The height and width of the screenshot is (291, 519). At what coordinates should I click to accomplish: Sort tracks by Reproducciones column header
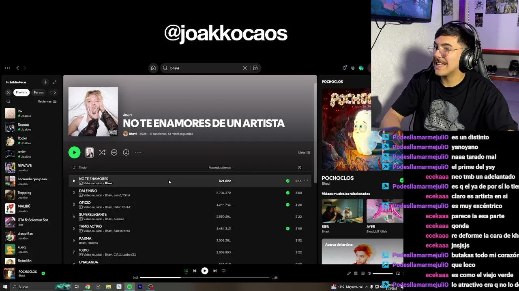point(219,167)
